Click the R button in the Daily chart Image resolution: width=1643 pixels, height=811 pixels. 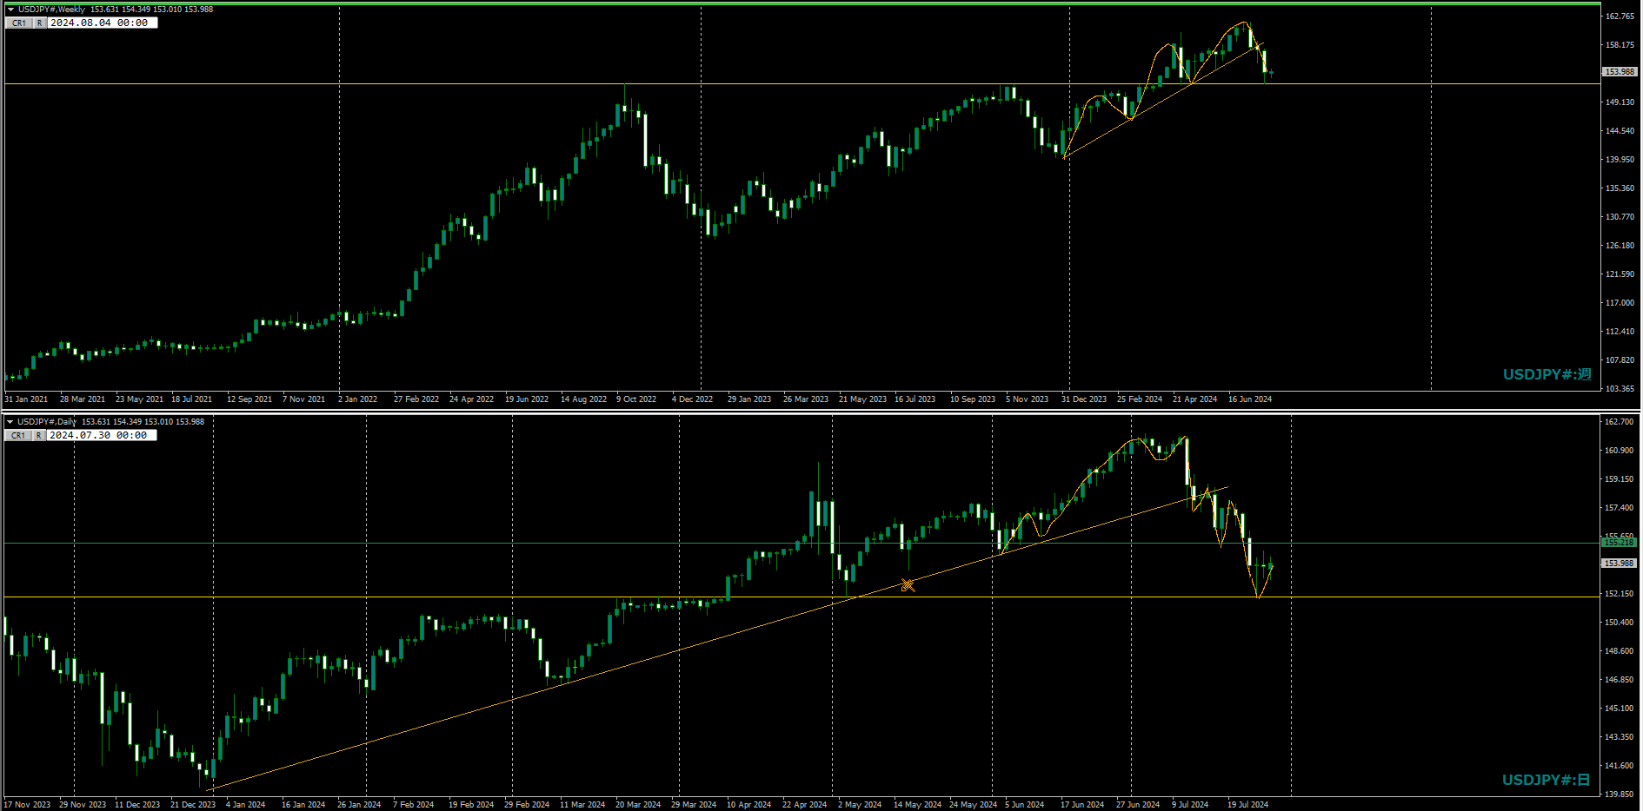pyautogui.click(x=39, y=436)
